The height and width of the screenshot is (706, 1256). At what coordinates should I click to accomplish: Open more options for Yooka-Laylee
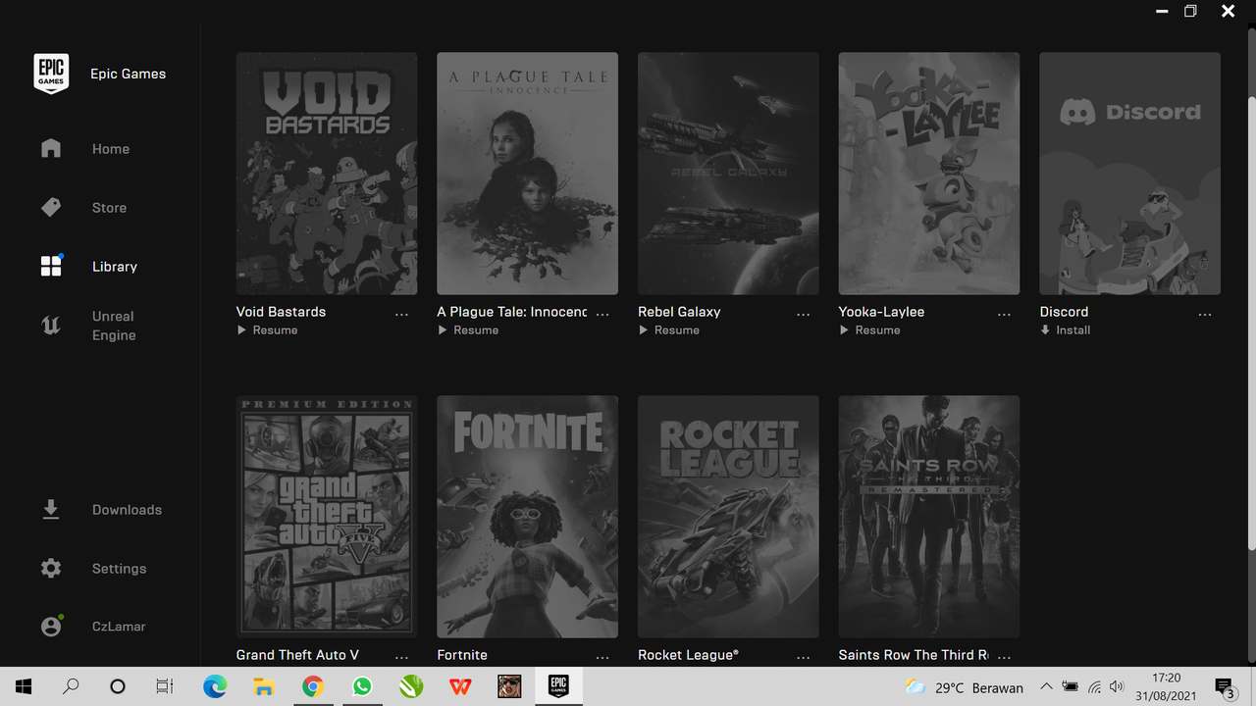tap(1004, 314)
